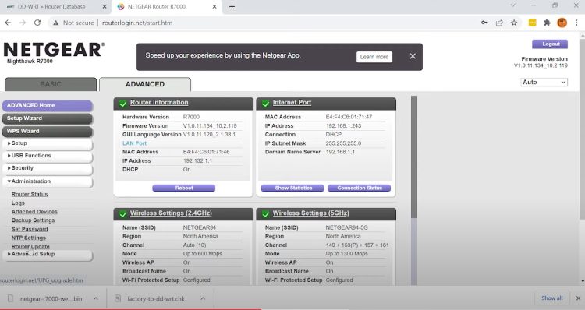
Task: Select the ADVANCED tab
Action: pyautogui.click(x=145, y=84)
